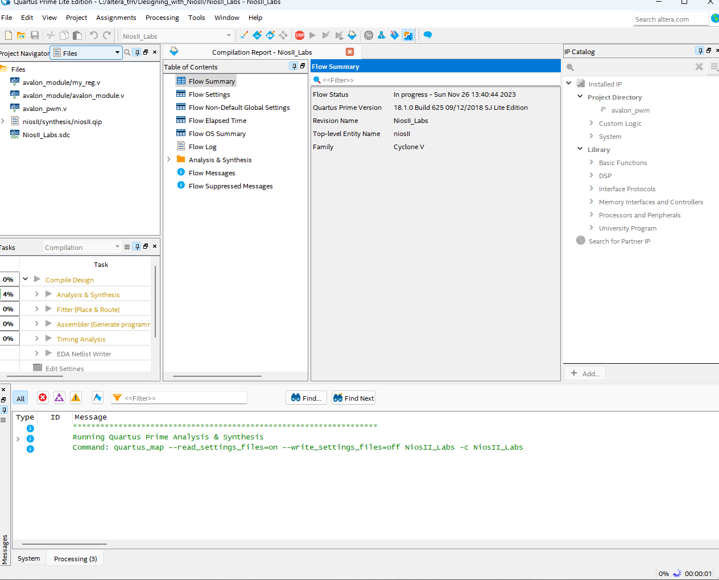Pin the Project Navigator panel

pyautogui.click(x=137, y=52)
